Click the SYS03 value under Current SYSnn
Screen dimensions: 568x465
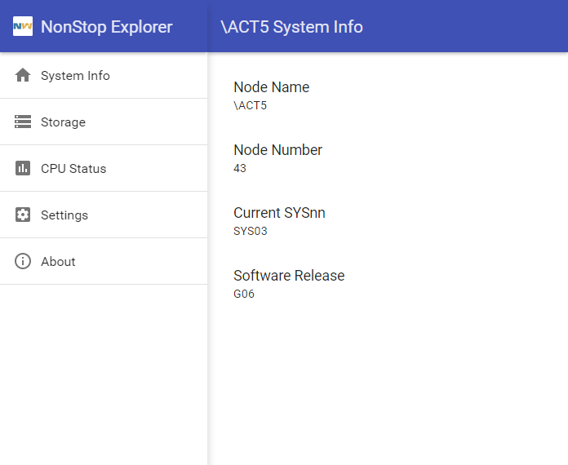(250, 231)
